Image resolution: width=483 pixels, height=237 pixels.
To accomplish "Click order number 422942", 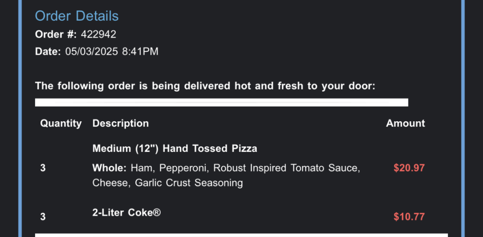I will click(x=98, y=34).
